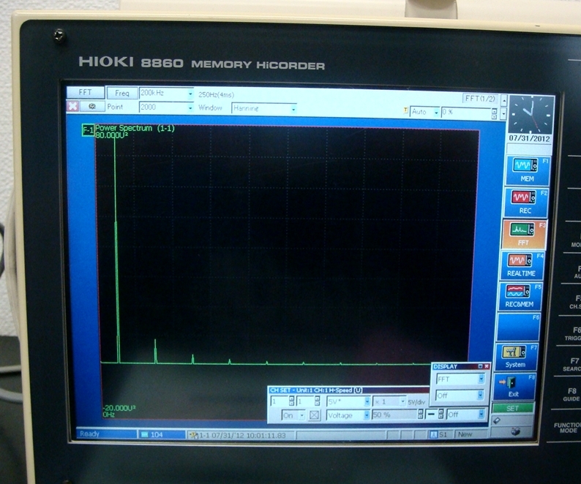
Task: Click the FFT button at top left
Action: [86, 92]
